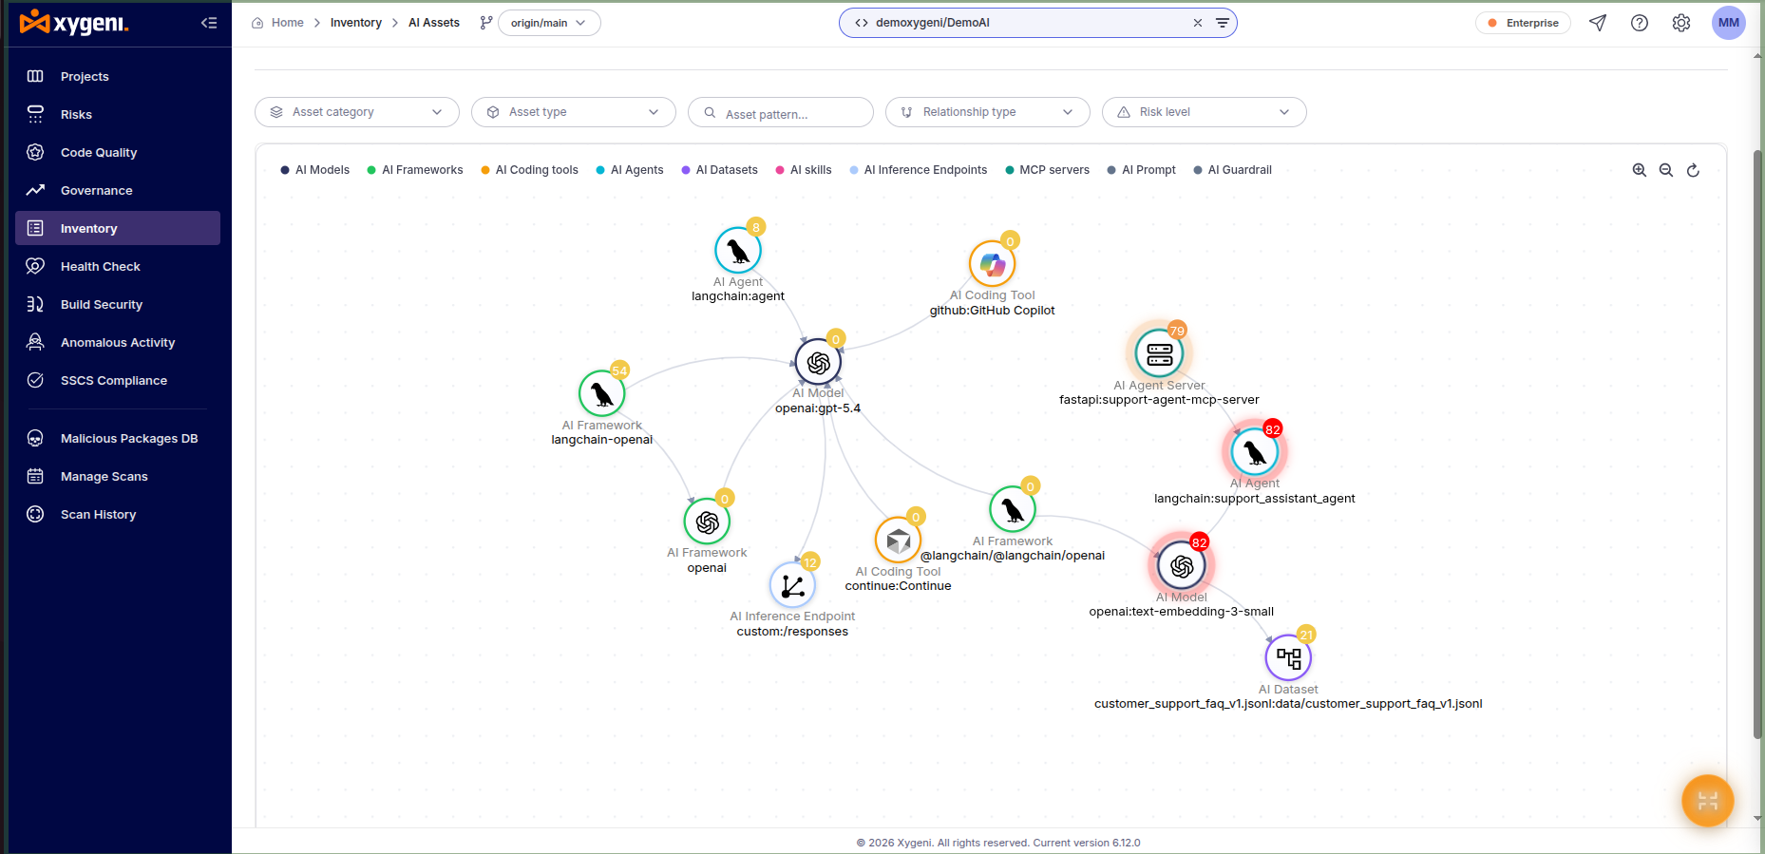This screenshot has width=1765, height=854.
Task: Click the Scan History icon
Action: coord(35,514)
